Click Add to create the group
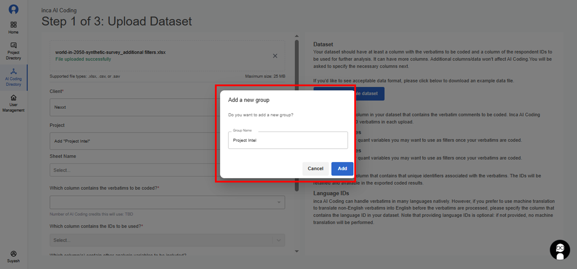577x269 pixels. [x=342, y=169]
